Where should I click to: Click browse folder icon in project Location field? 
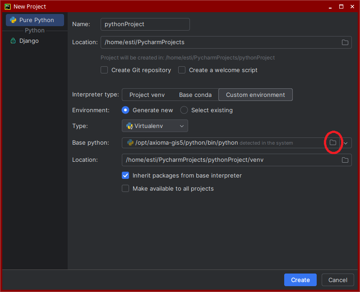point(345,42)
